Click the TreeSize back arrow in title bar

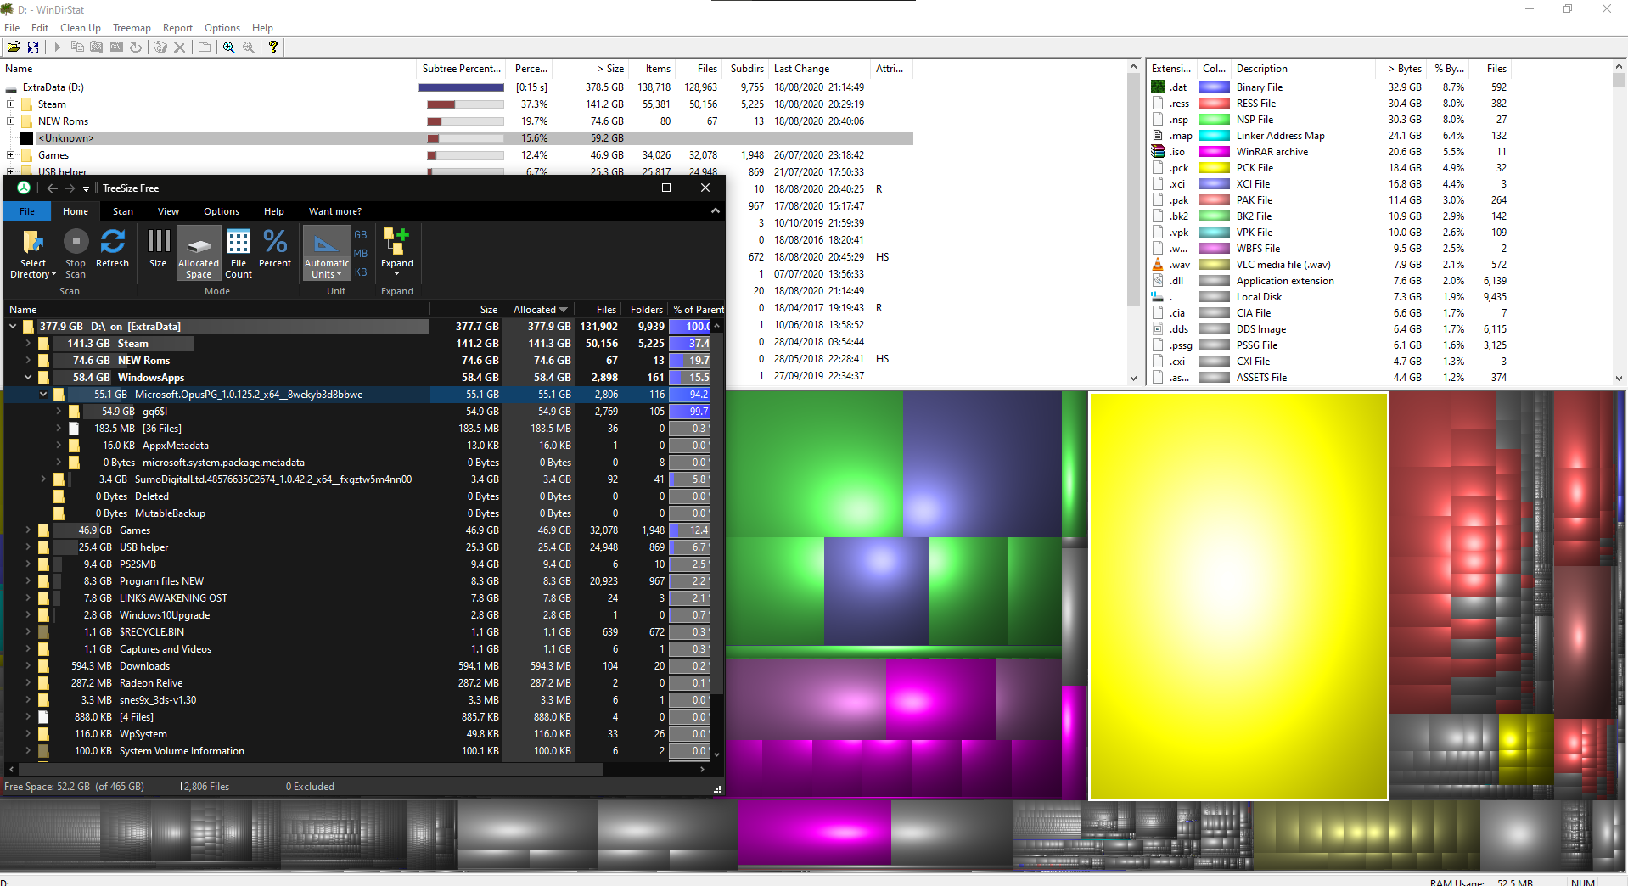pyautogui.click(x=53, y=188)
